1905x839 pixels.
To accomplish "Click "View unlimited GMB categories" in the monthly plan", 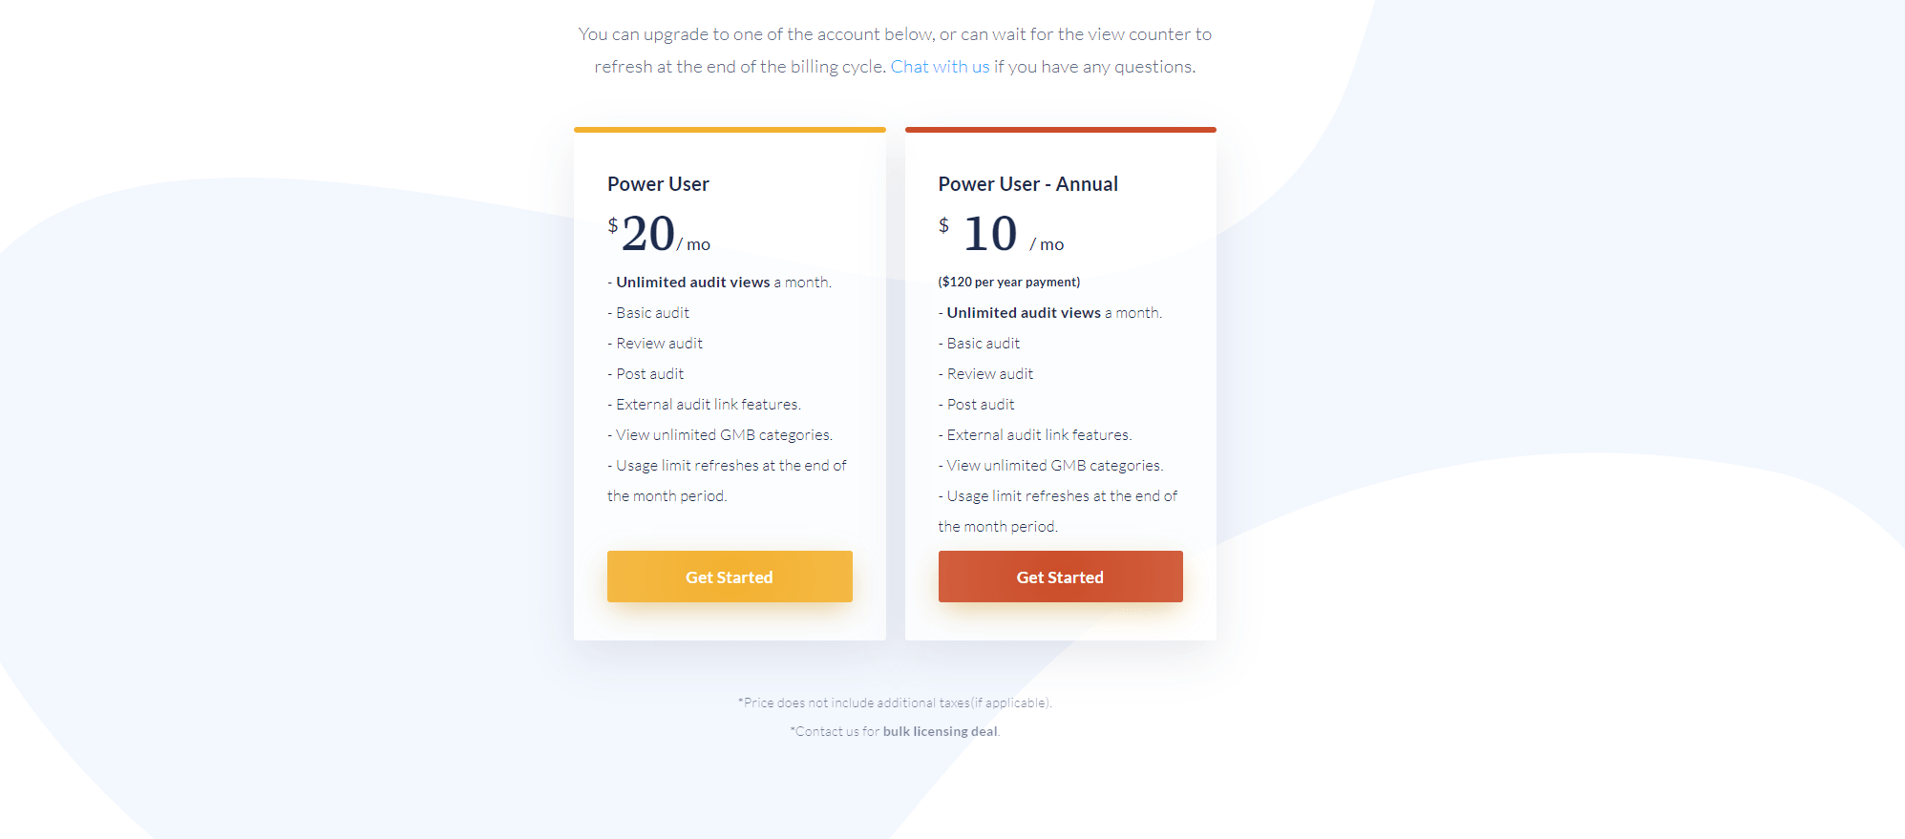I will tap(724, 435).
